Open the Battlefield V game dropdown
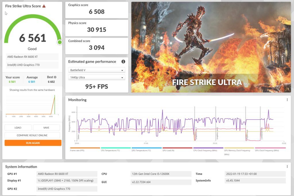This screenshot has height=196, width=294. click(96, 70)
